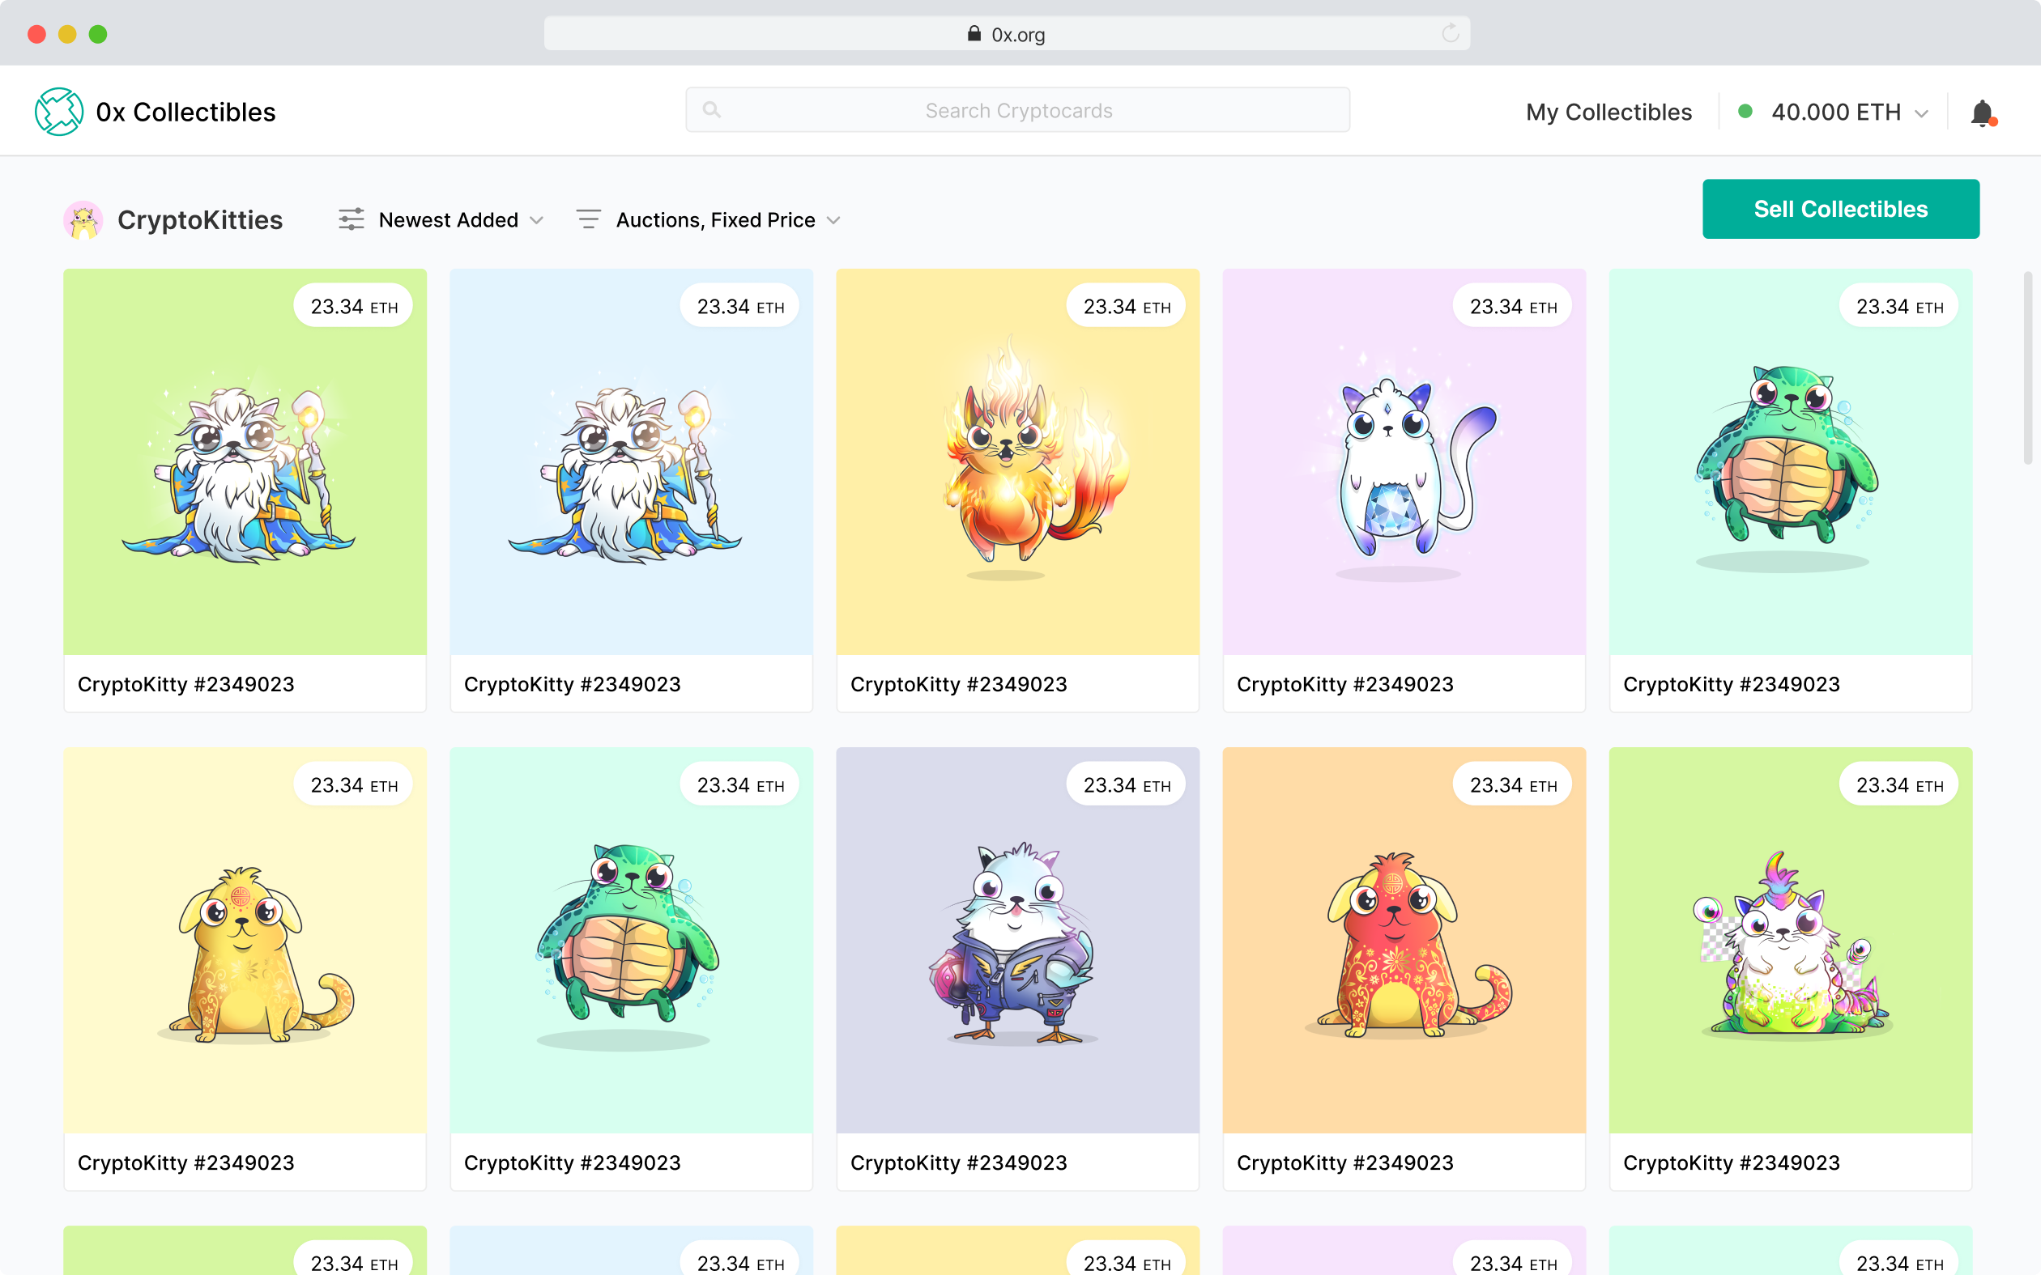The image size is (2041, 1275).
Task: Click the filter lines icon beside Auctions
Action: pyautogui.click(x=588, y=220)
